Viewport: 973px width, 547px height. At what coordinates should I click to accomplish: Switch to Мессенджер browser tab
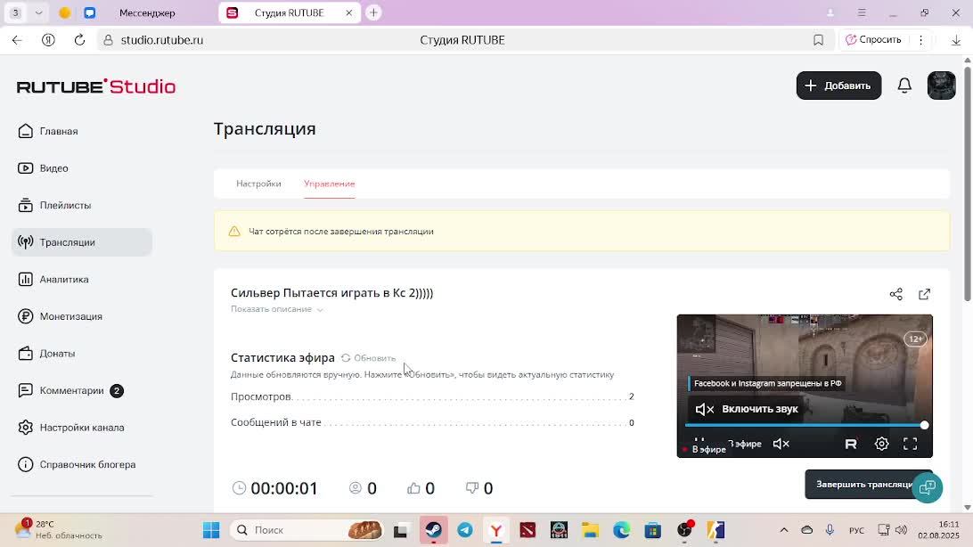[147, 12]
